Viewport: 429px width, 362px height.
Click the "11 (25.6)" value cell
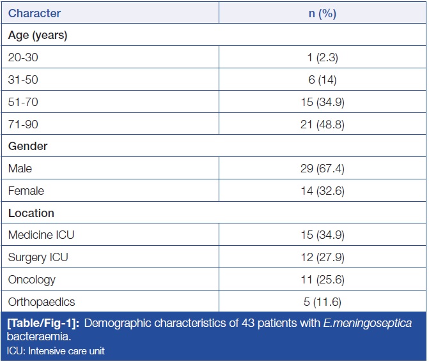322,280
